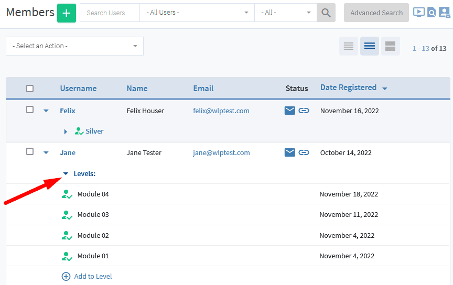Click the Module 01 level name
This screenshot has width=453, height=285.
click(x=93, y=256)
